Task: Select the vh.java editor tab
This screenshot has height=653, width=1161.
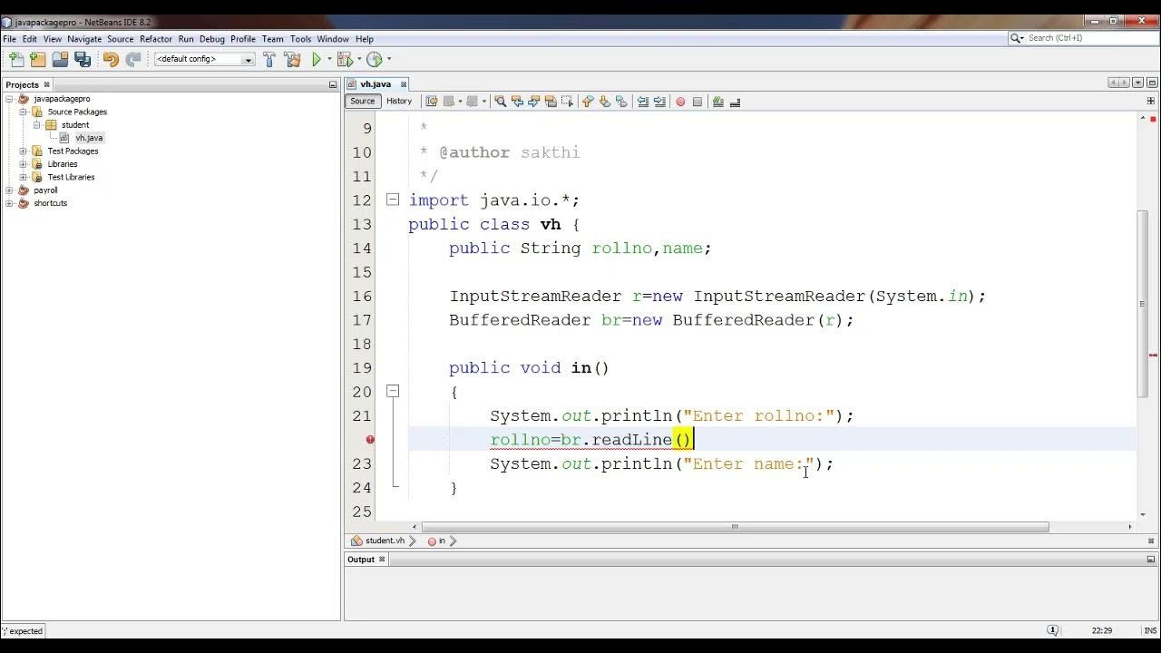Action: [x=376, y=84]
